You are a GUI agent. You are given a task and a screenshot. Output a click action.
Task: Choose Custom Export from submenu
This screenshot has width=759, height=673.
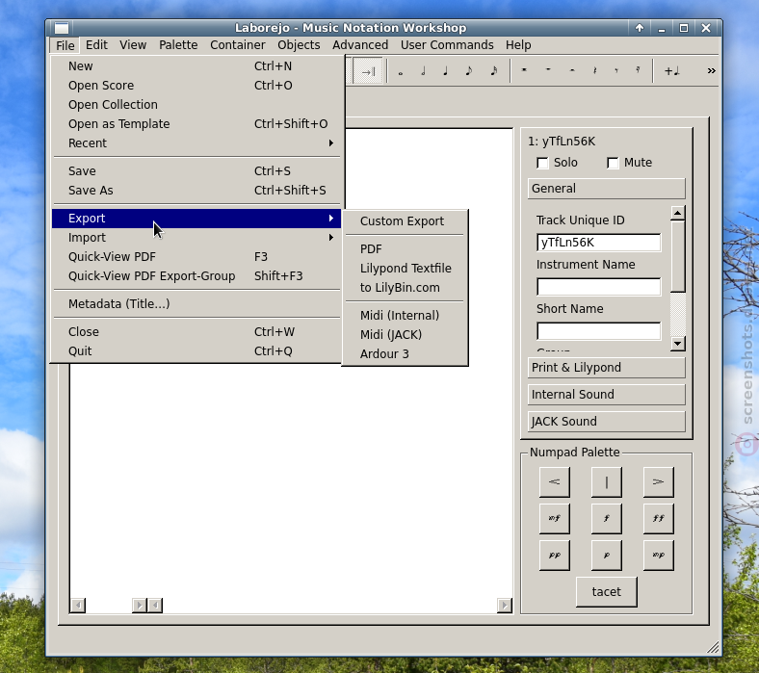coord(405,221)
